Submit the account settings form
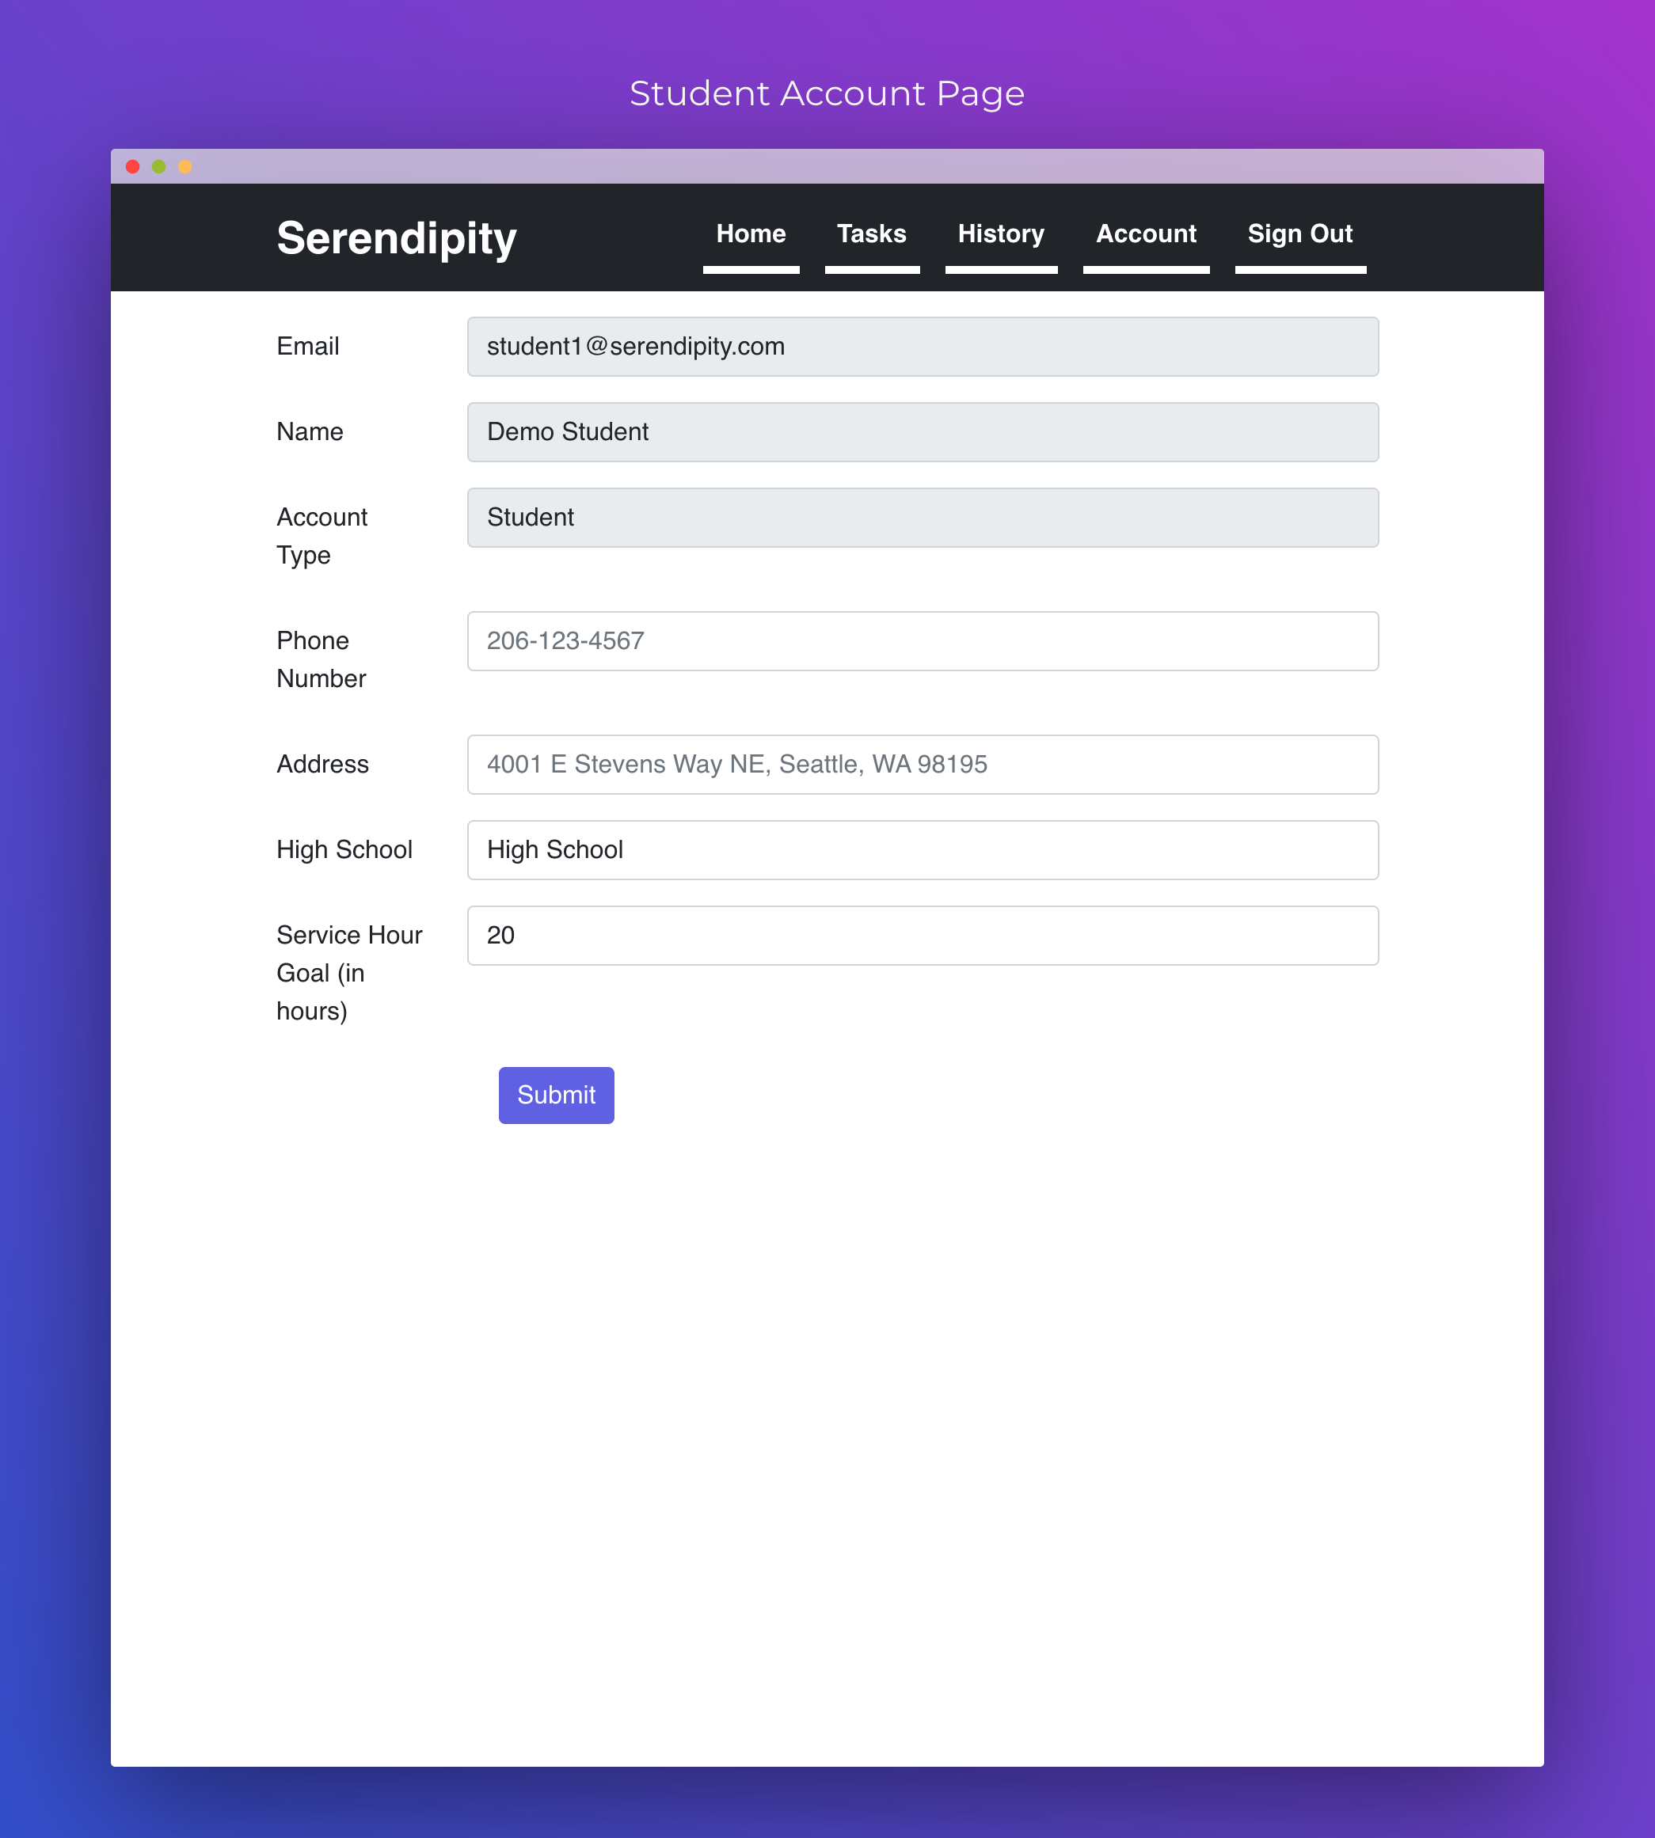1655x1838 pixels. point(556,1096)
